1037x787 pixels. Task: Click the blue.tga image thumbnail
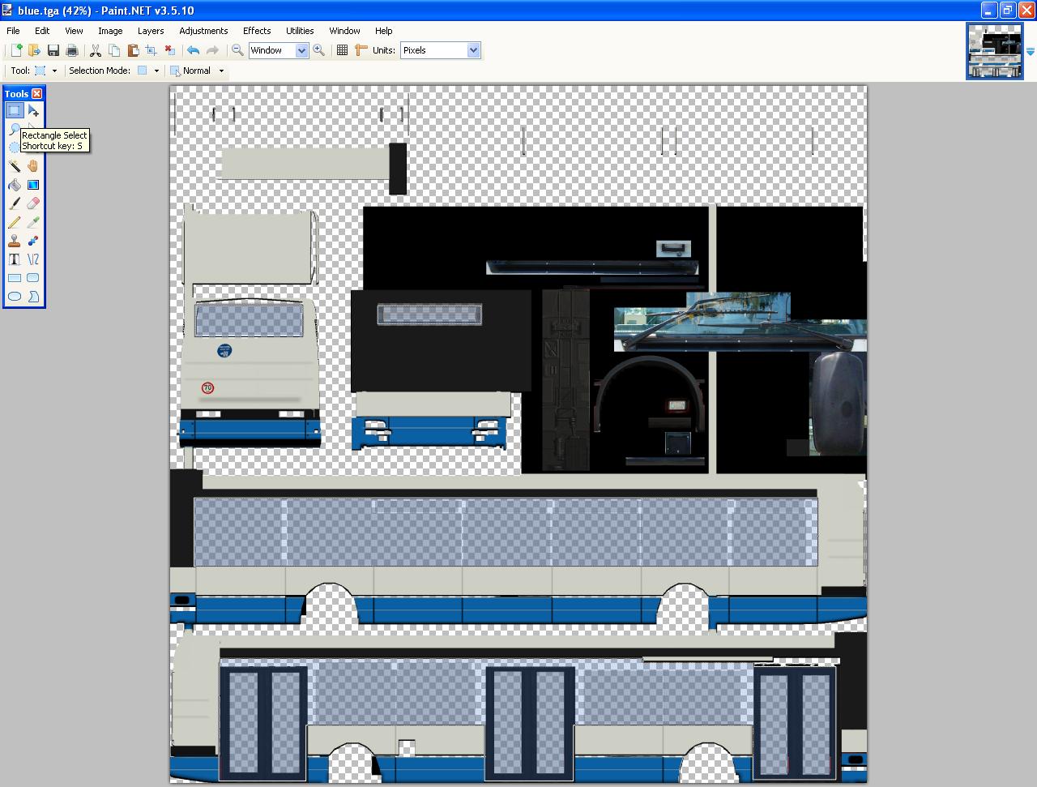(994, 50)
